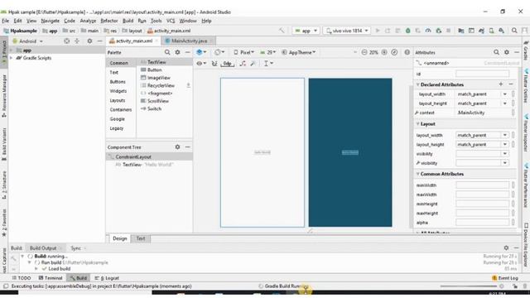Click the Zoom to Fit icon
Screen dimensions: 530x298
[x=394, y=52]
